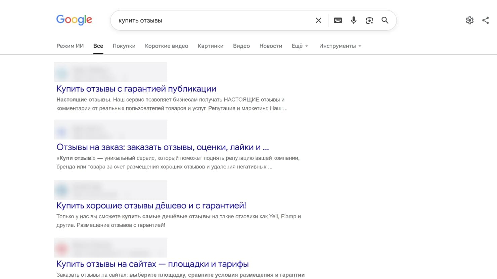Image resolution: width=497 pixels, height=279 pixels.
Task: Open 'Отзывы на заказ: заказать отзывы' result
Action: click(163, 147)
